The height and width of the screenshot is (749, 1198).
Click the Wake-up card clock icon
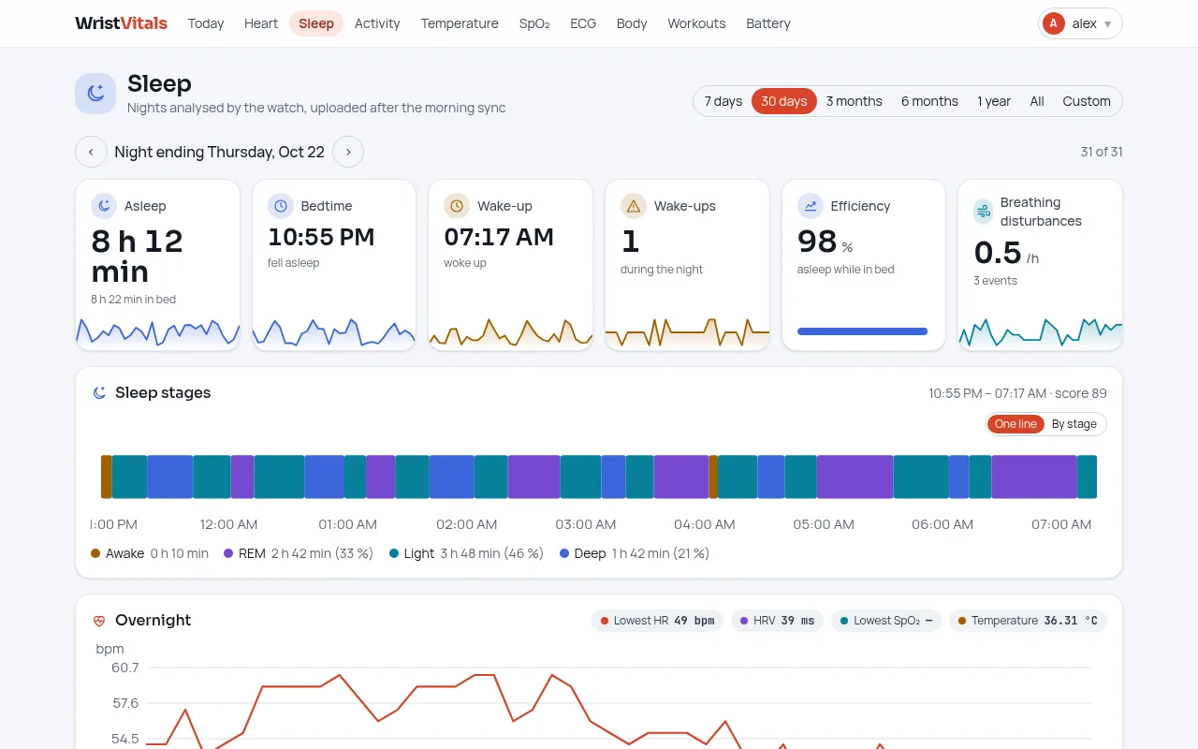click(457, 206)
